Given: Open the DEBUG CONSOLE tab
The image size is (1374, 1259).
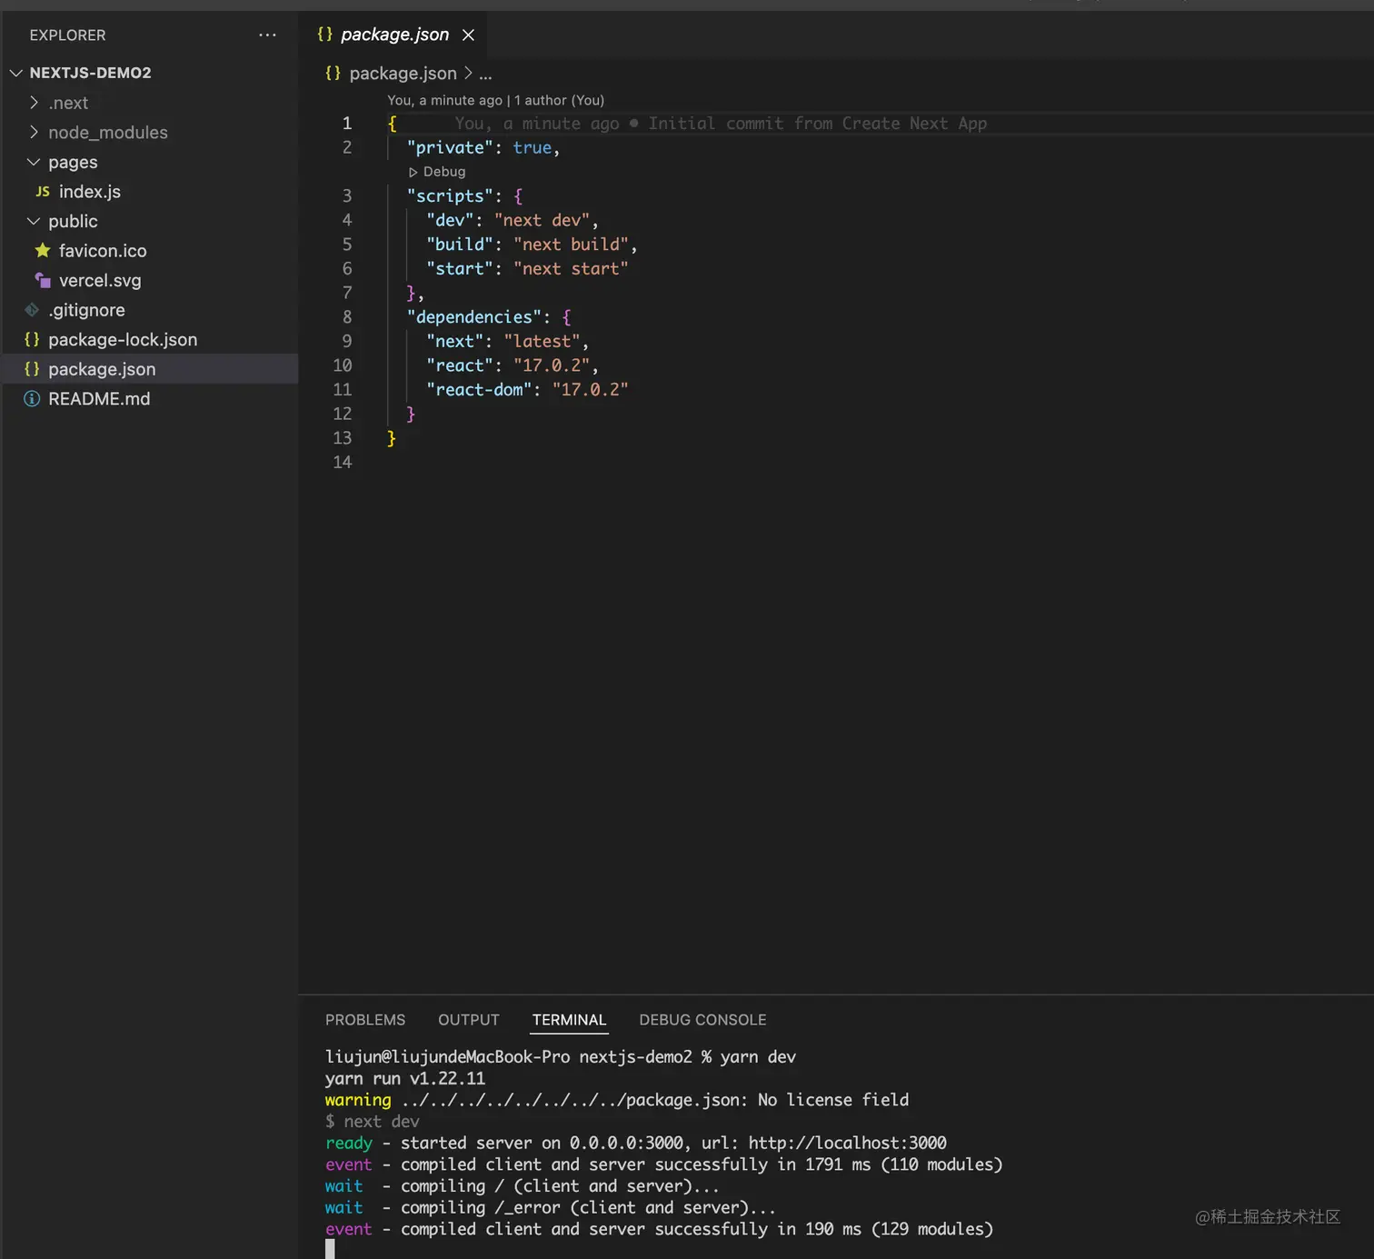Looking at the screenshot, I should 702,1020.
